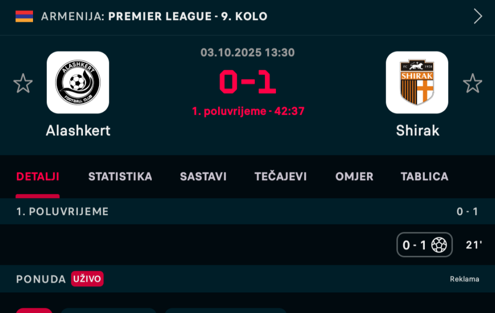View the TABLICA tab

[424, 177]
